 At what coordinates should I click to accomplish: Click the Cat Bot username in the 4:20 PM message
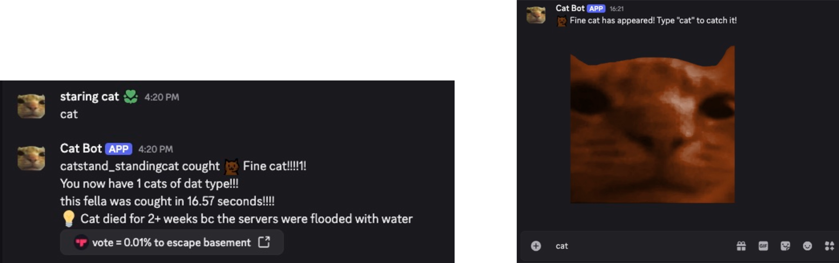81,149
